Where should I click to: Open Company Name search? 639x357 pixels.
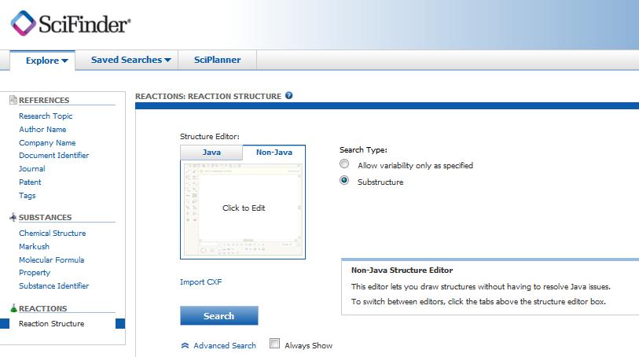tap(47, 142)
